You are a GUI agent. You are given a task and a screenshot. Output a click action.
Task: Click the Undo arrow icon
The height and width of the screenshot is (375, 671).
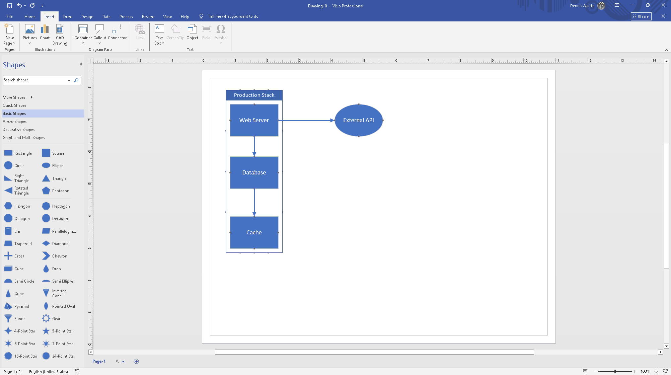click(x=19, y=5)
